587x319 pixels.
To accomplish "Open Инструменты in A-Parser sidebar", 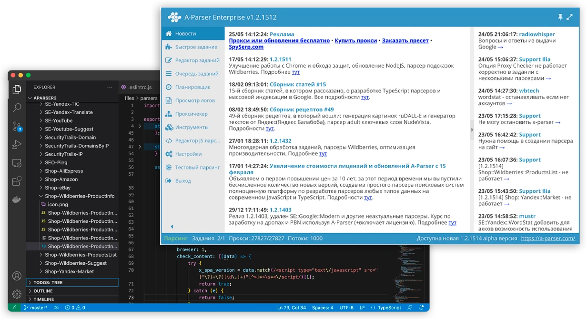I will pos(193,127).
